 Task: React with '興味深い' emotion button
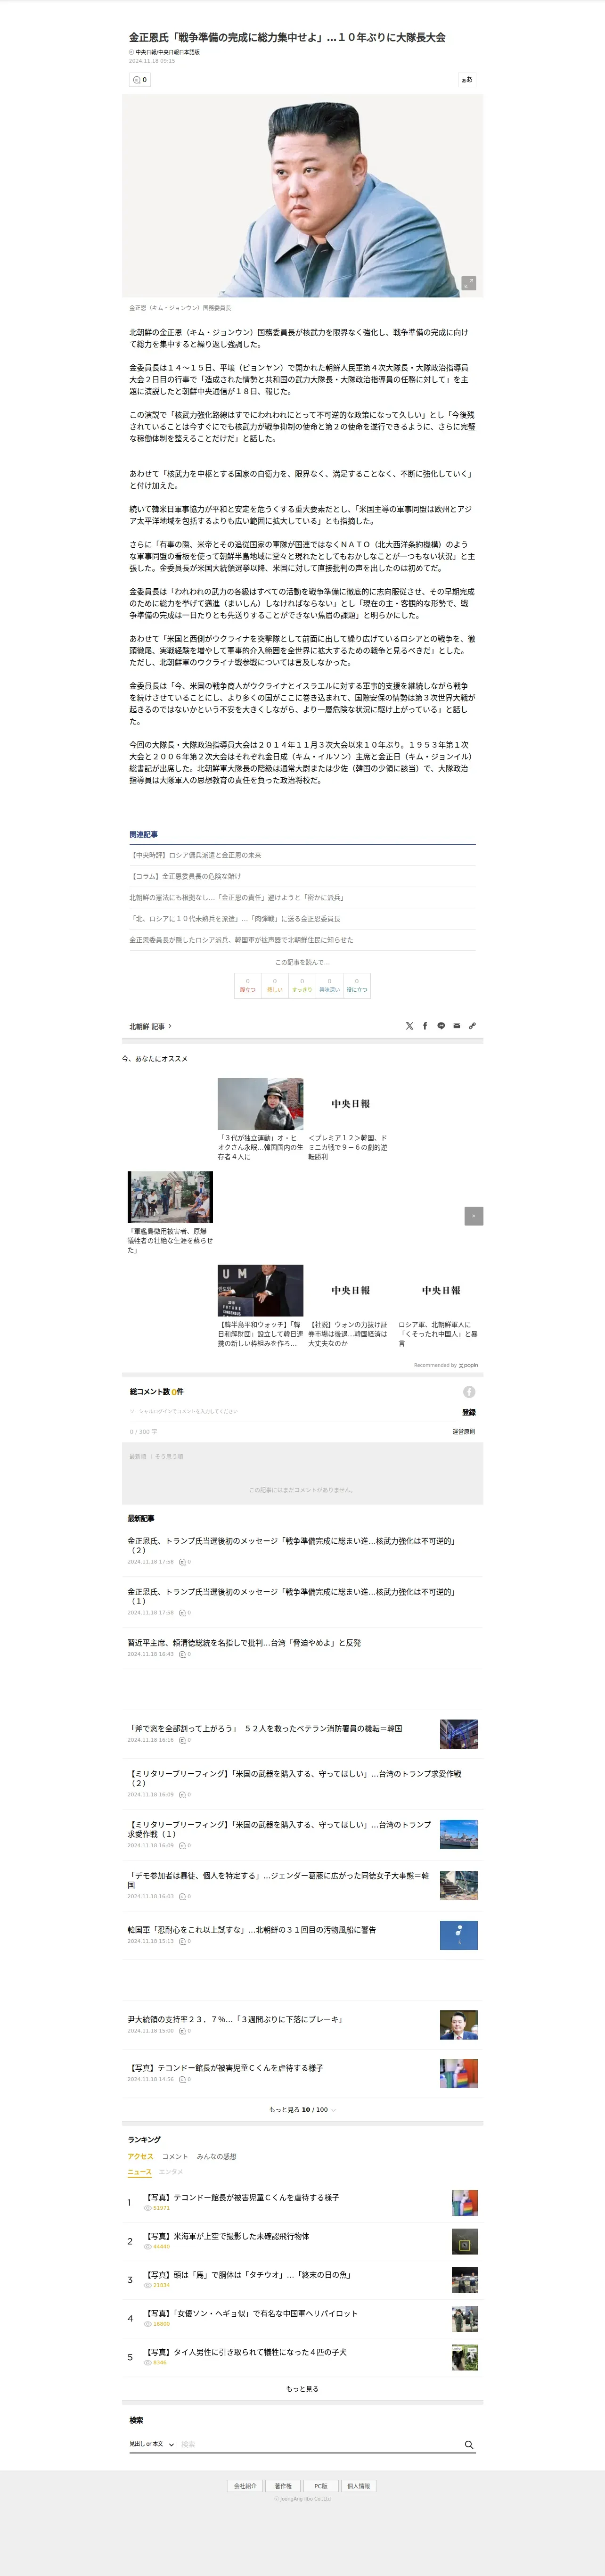coord(329,985)
